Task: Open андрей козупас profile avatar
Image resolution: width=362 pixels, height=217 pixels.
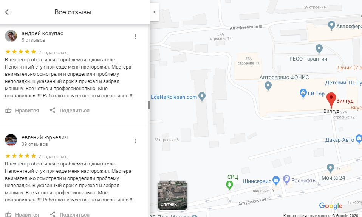Action: (11, 36)
